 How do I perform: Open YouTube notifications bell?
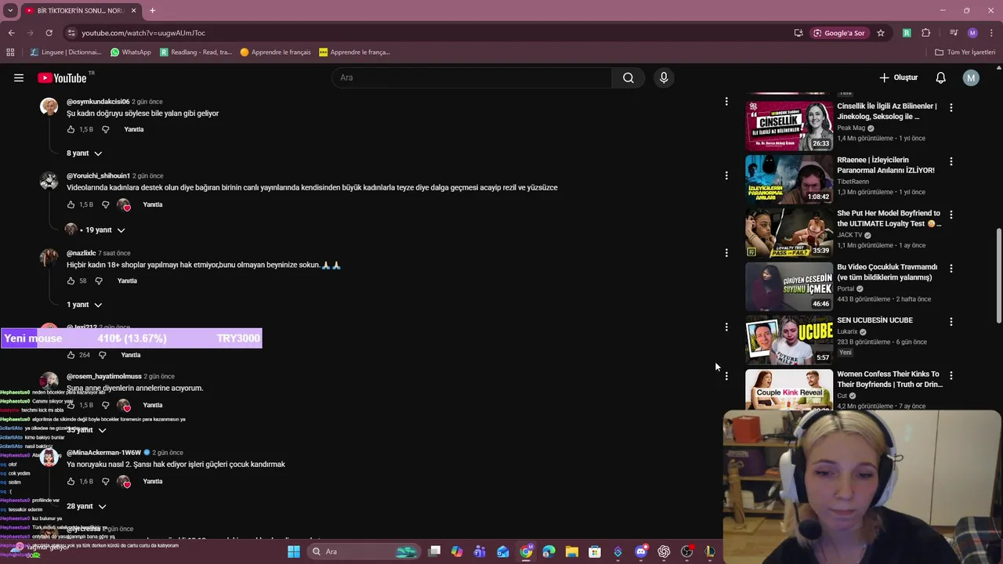point(941,78)
